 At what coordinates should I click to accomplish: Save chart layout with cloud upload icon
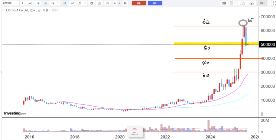[x=252, y=3]
